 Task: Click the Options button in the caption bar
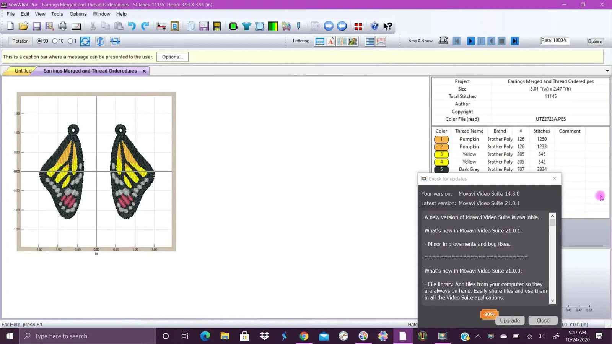coord(172,57)
